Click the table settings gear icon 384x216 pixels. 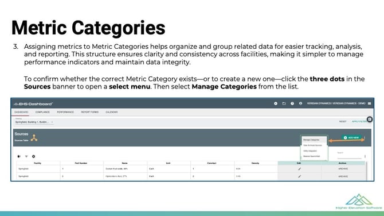coord(34,156)
